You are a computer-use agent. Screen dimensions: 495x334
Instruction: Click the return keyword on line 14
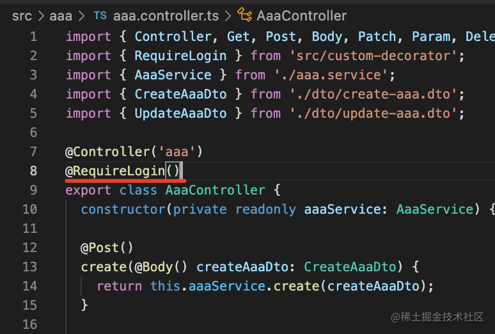coord(120,286)
